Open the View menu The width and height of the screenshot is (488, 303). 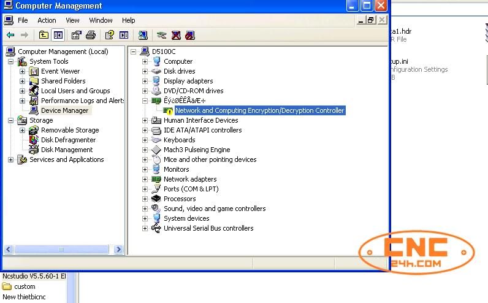(72, 20)
